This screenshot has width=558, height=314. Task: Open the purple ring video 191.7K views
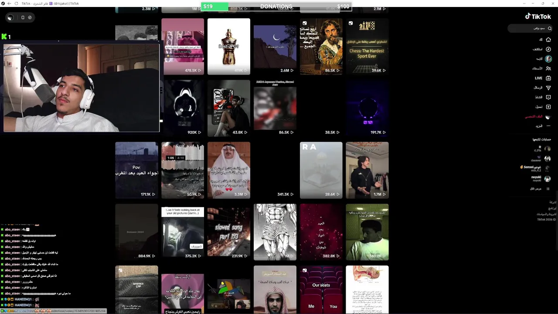pos(367,108)
